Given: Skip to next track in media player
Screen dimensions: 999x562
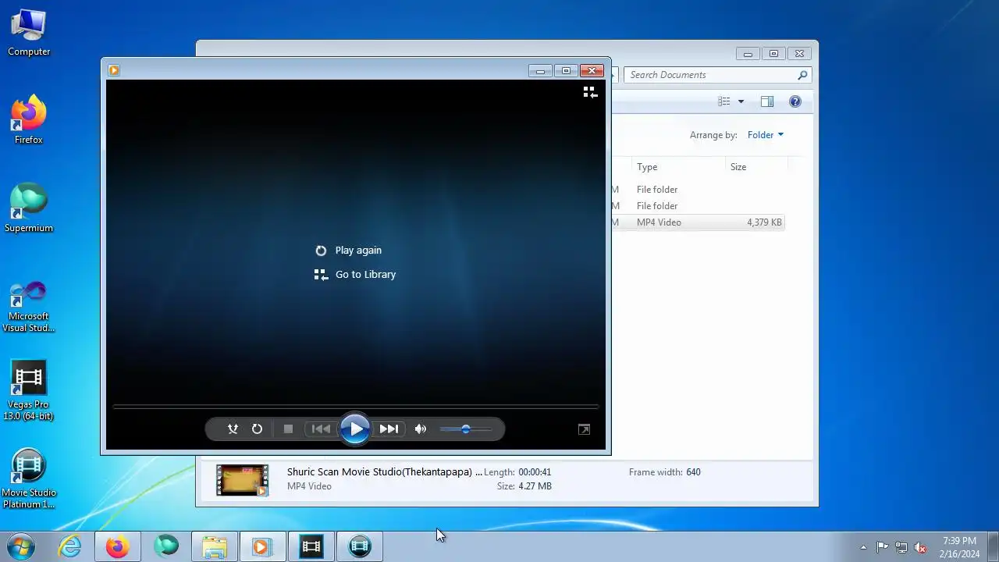Looking at the screenshot, I should (x=389, y=429).
